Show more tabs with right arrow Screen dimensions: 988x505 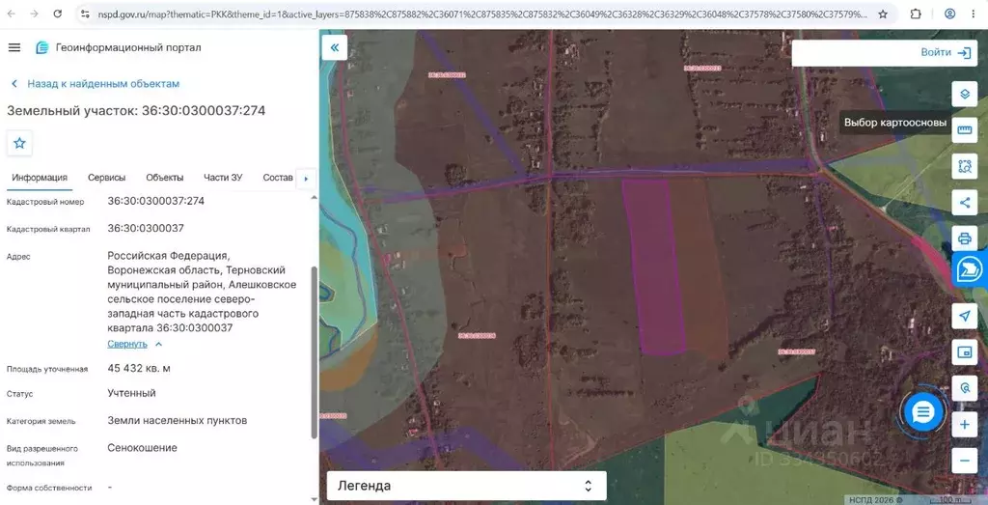[306, 179]
